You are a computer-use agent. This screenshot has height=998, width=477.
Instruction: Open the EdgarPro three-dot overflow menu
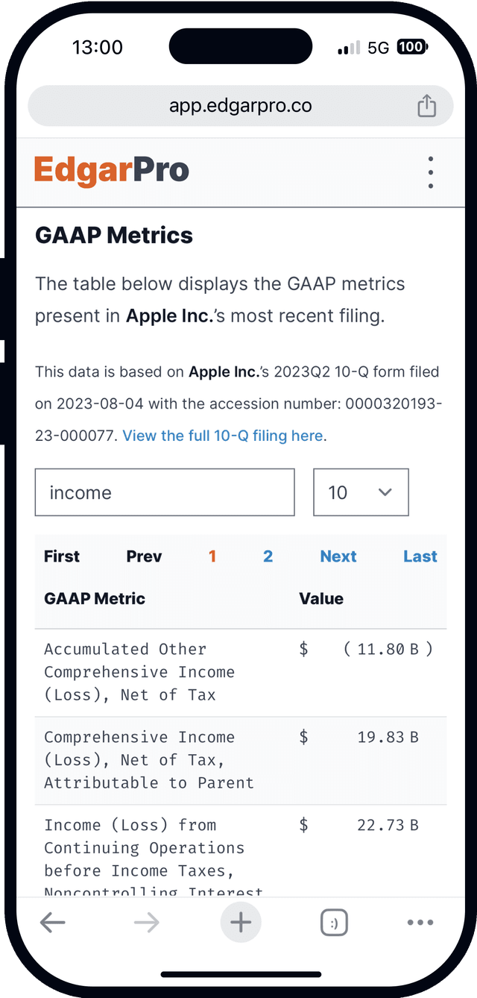click(x=431, y=172)
